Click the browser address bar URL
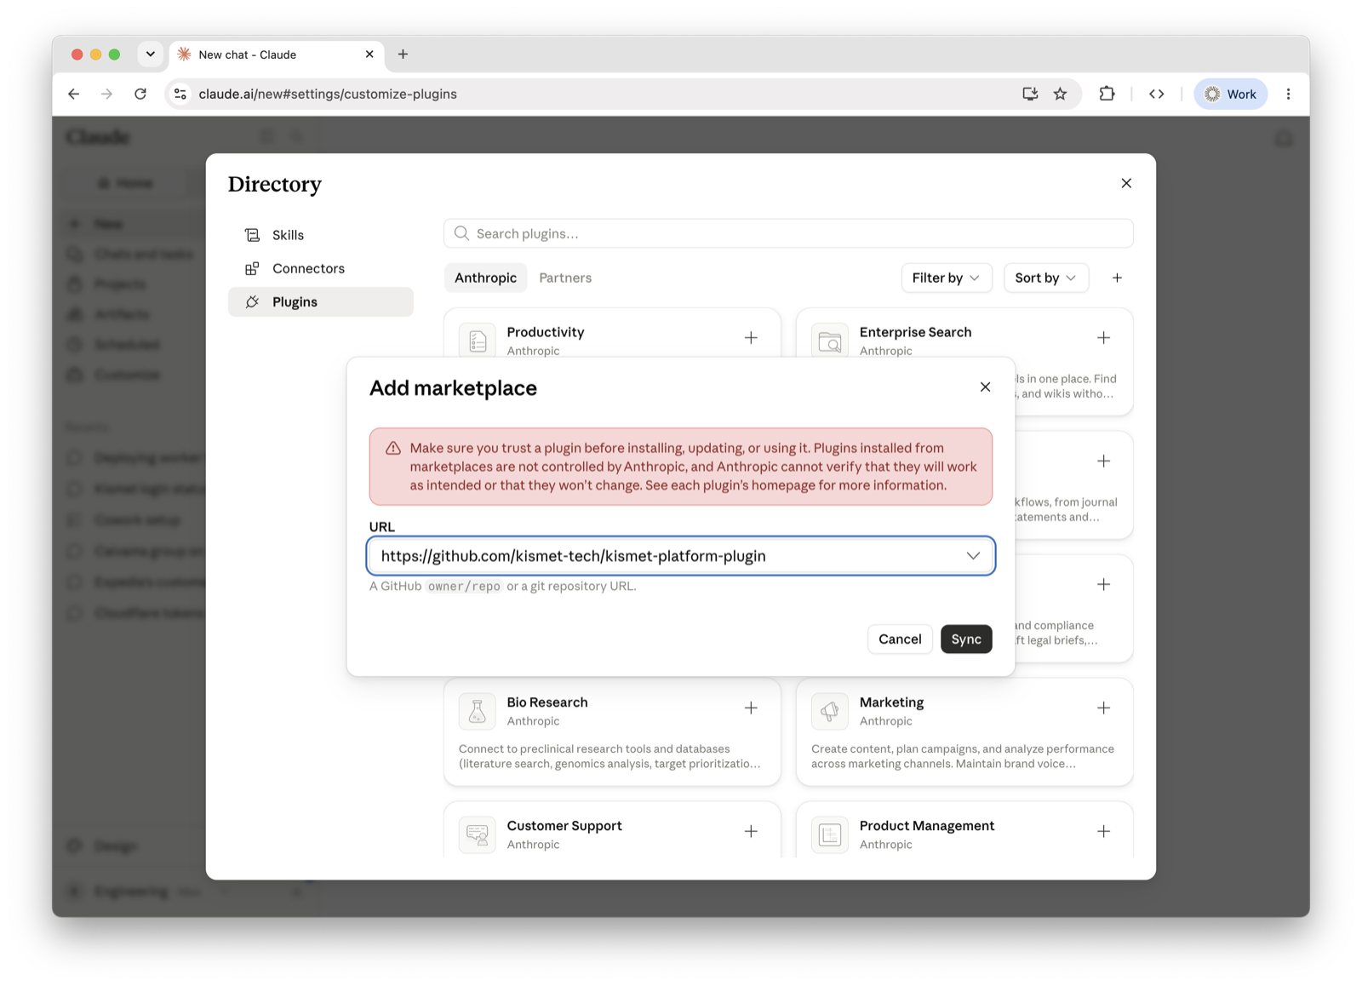Image resolution: width=1362 pixels, height=986 pixels. click(328, 94)
